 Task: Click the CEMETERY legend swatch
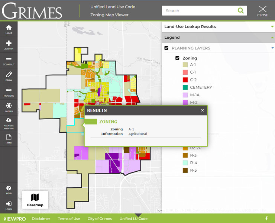[185, 87]
